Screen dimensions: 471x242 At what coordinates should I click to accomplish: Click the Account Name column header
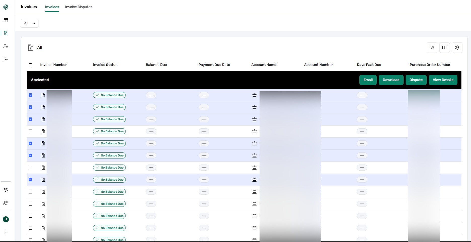pyautogui.click(x=264, y=65)
